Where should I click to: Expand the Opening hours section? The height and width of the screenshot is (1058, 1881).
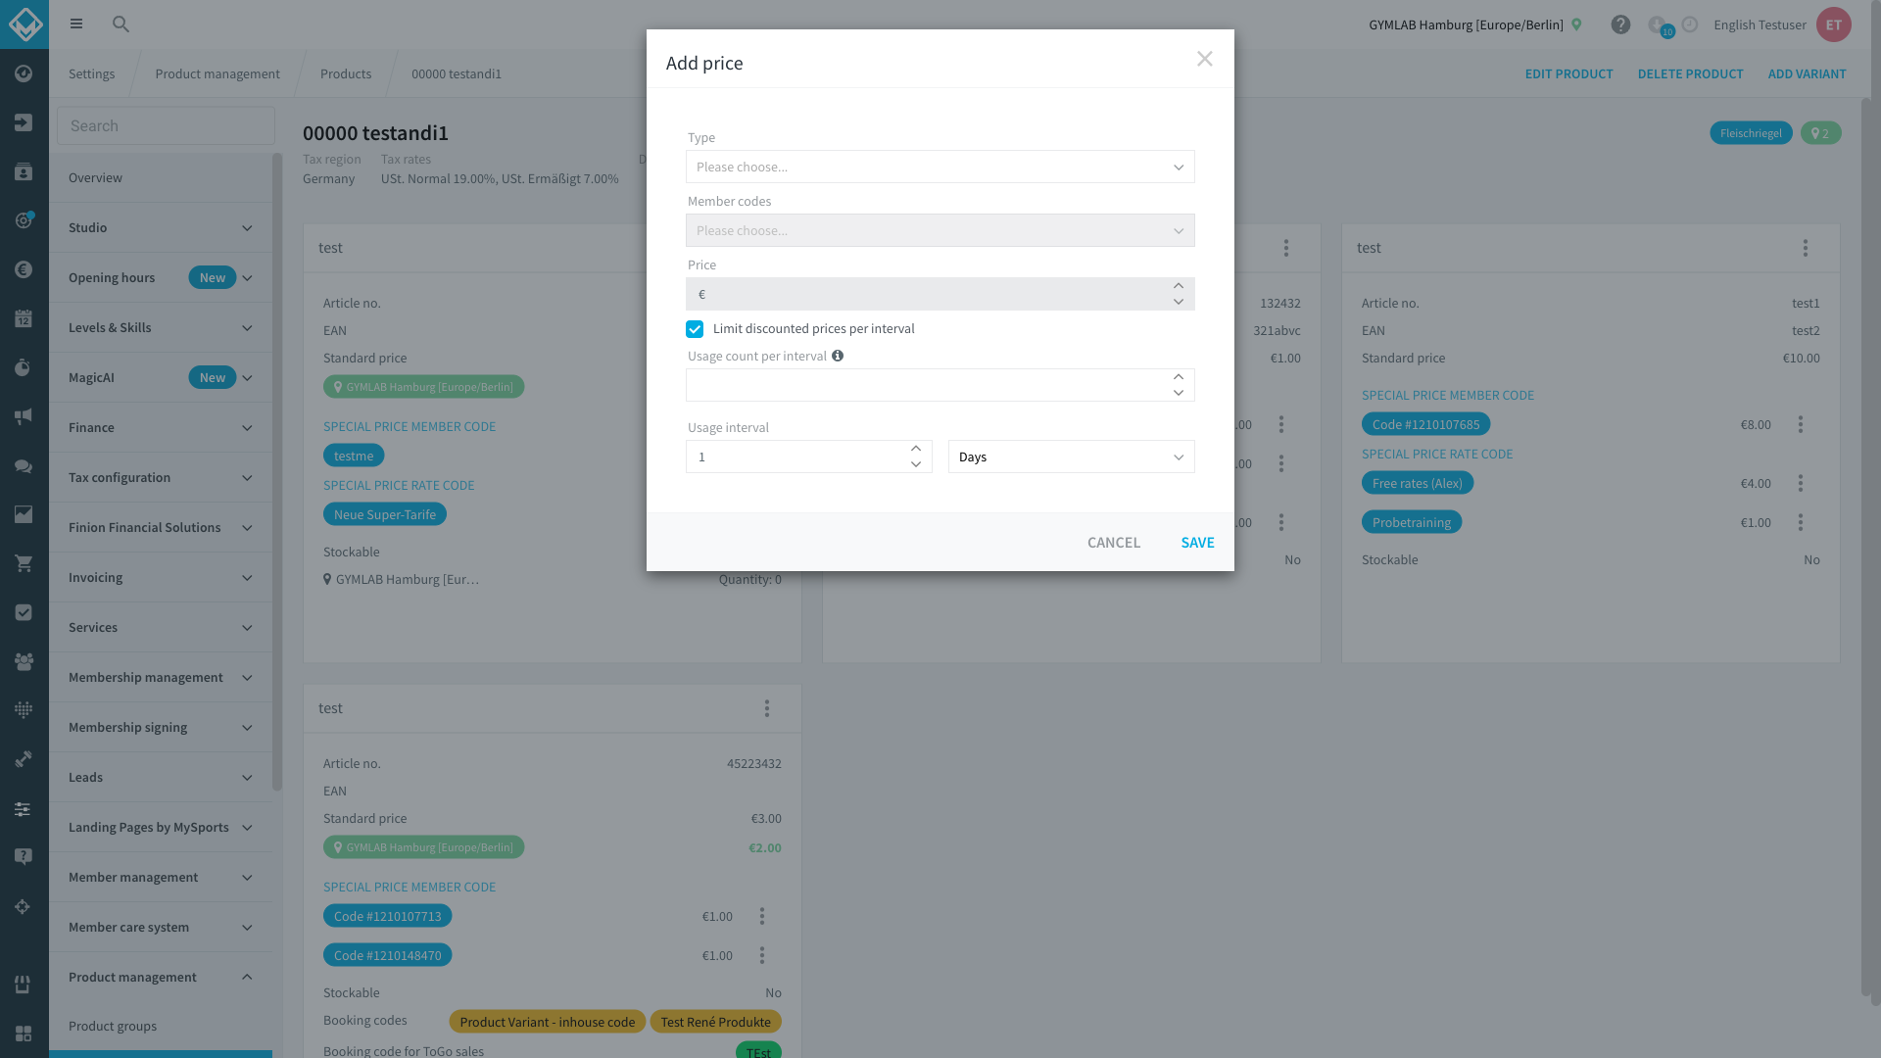click(x=161, y=277)
